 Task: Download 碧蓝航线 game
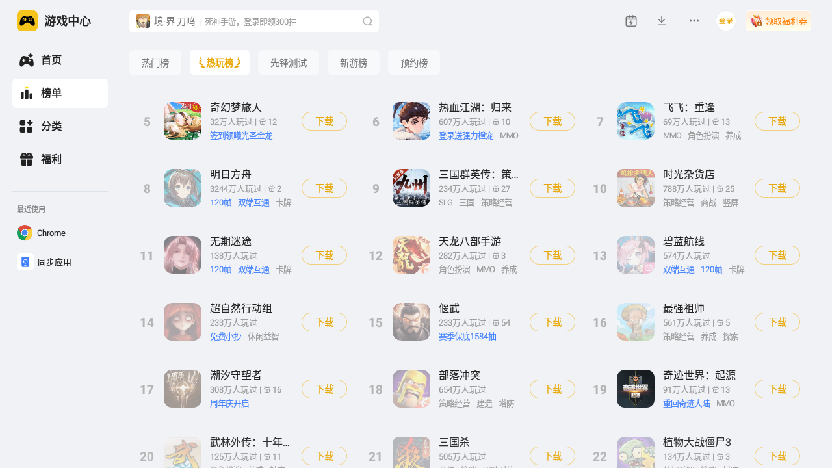click(777, 255)
